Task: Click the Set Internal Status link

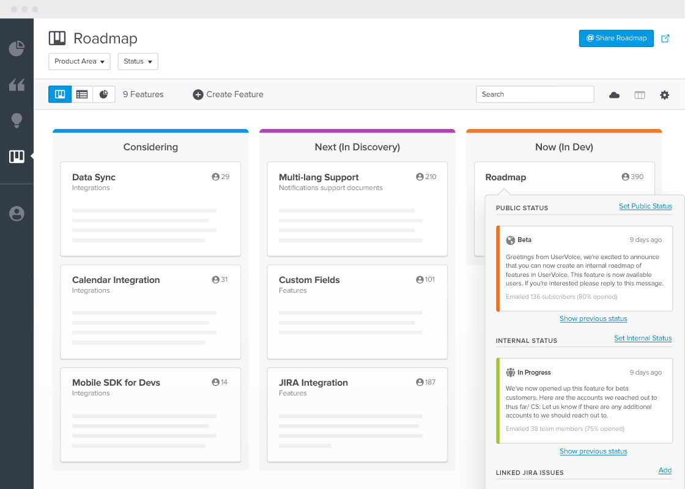Action: pyautogui.click(x=643, y=338)
